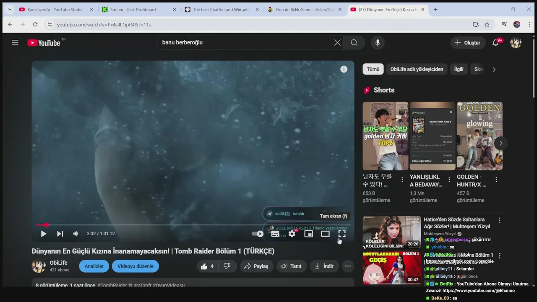
Task: Show next Shorts with arrow
Action: (501, 143)
